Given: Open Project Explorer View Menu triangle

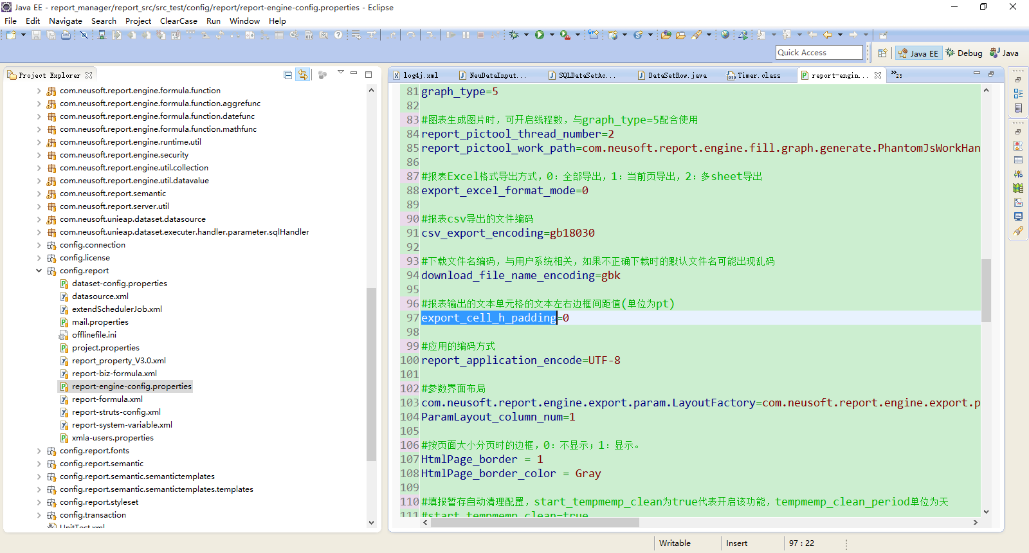Looking at the screenshot, I should (341, 72).
